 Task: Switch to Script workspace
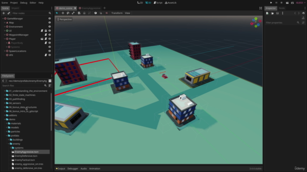(x=158, y=3)
